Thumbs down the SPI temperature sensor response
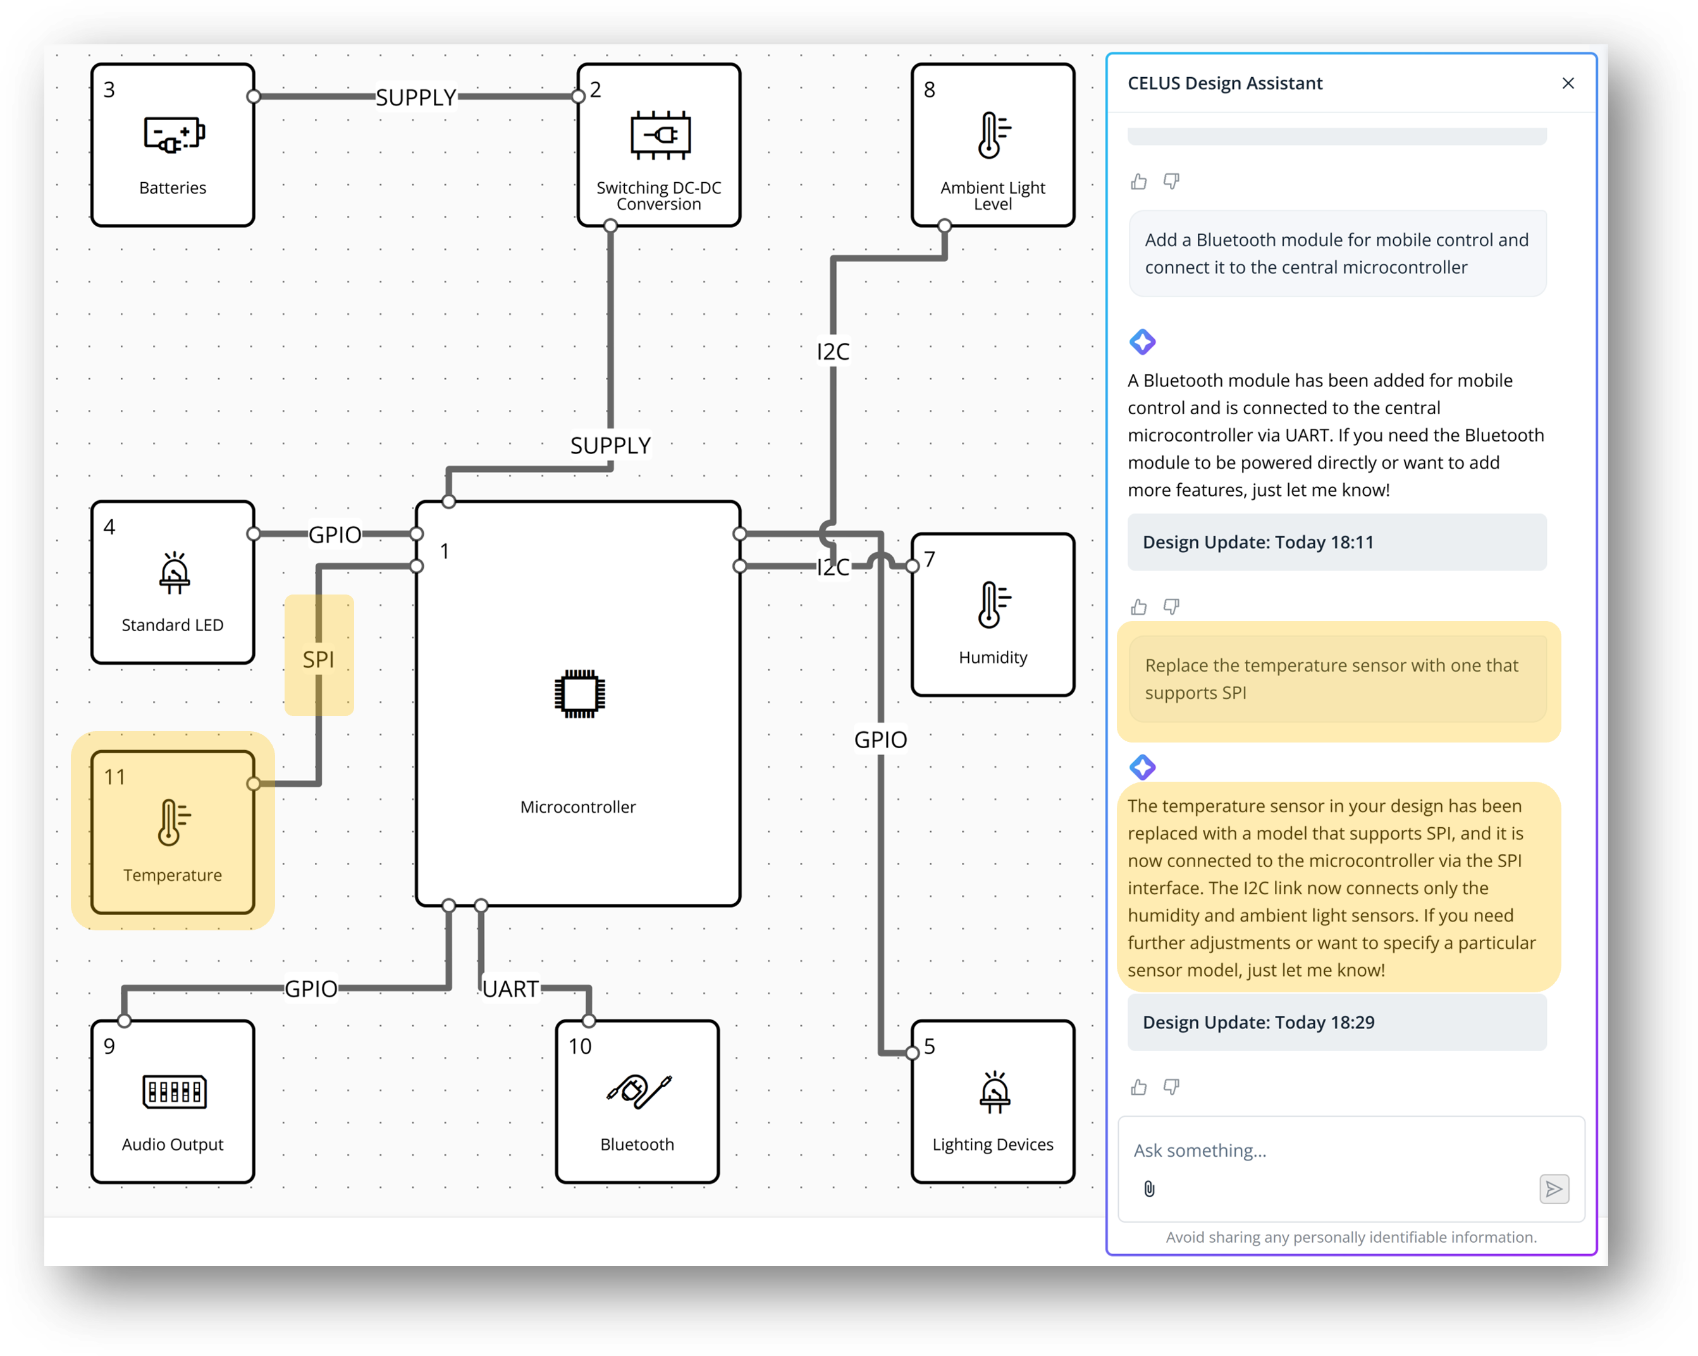This screenshot has height=1356, width=1698. point(1171,1087)
